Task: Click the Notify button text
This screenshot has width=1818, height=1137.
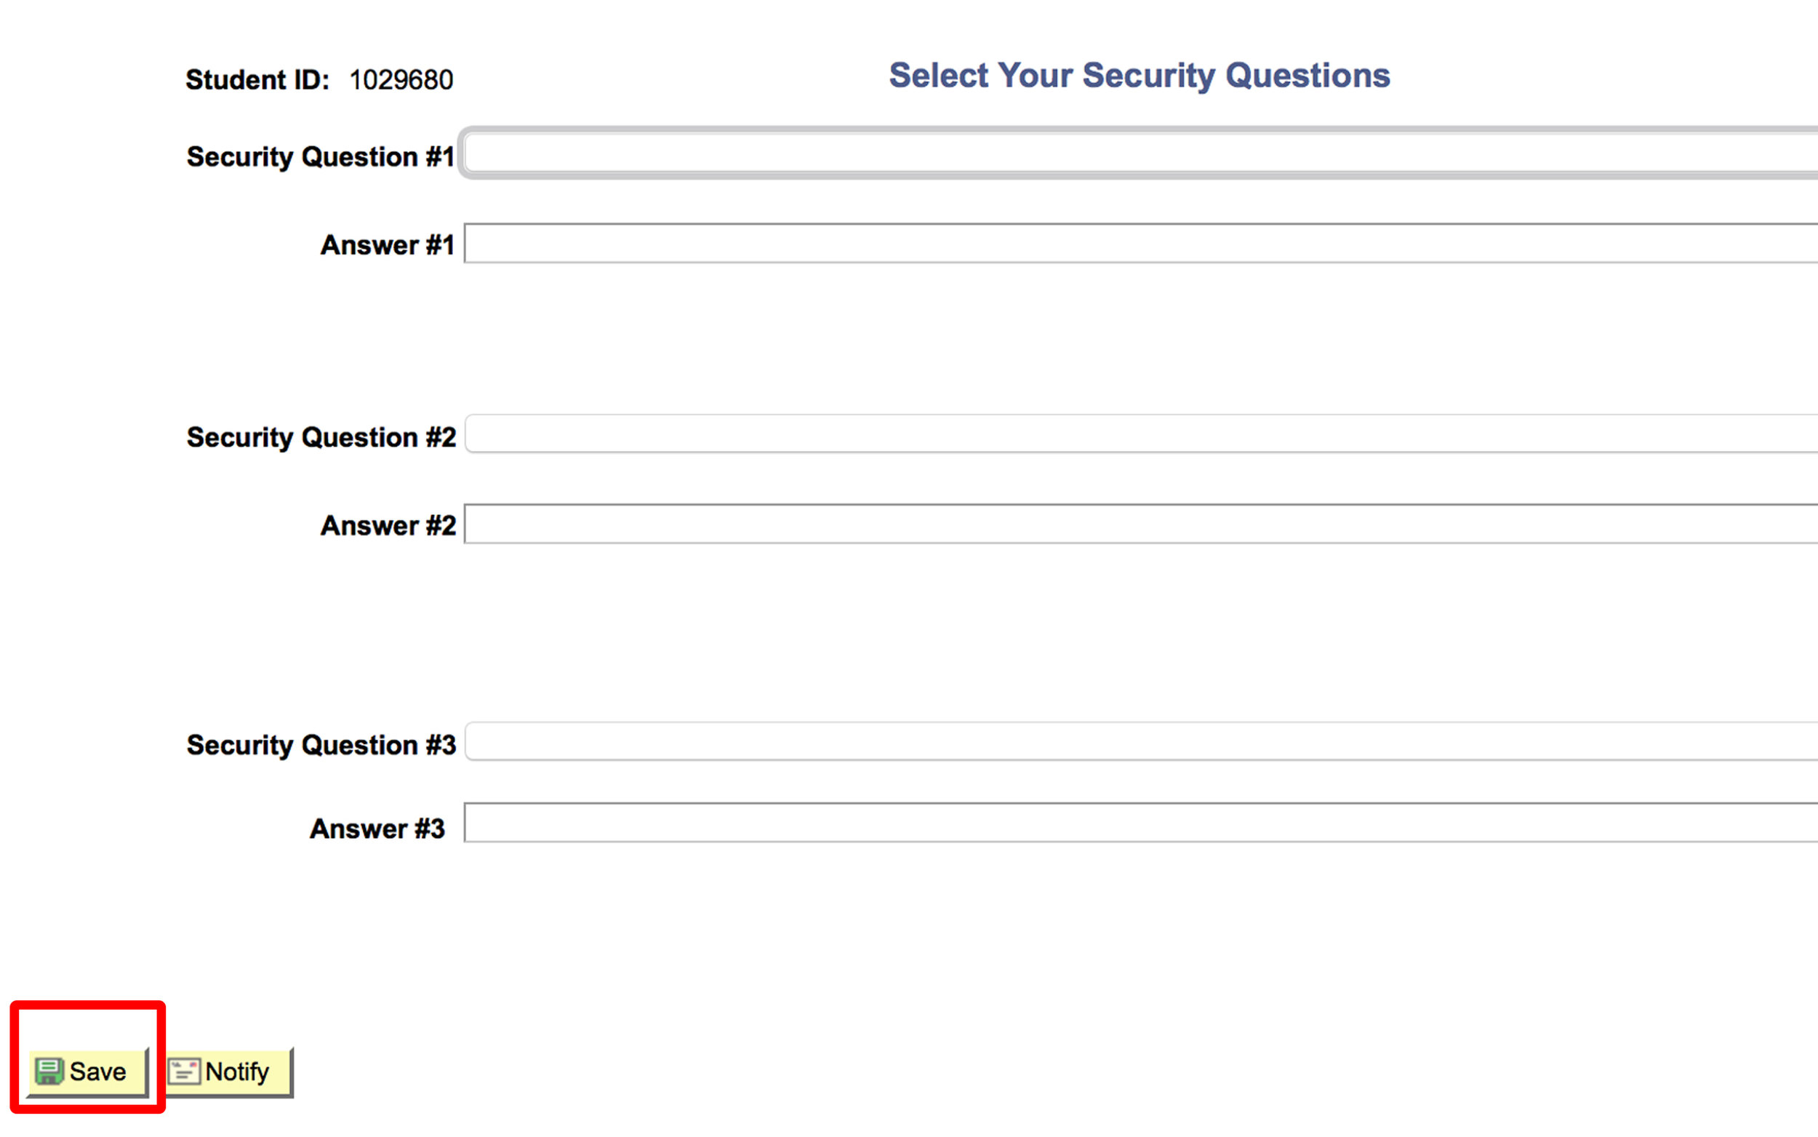Action: pos(237,1072)
